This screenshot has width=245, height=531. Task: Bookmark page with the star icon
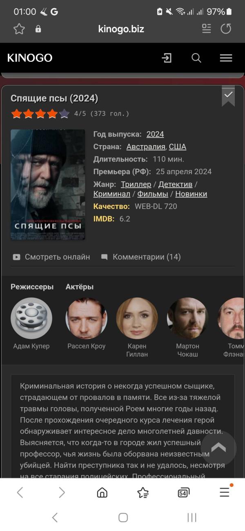click(x=19, y=29)
